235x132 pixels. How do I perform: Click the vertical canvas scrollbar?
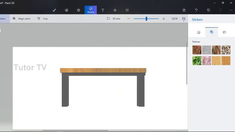click(x=187, y=63)
